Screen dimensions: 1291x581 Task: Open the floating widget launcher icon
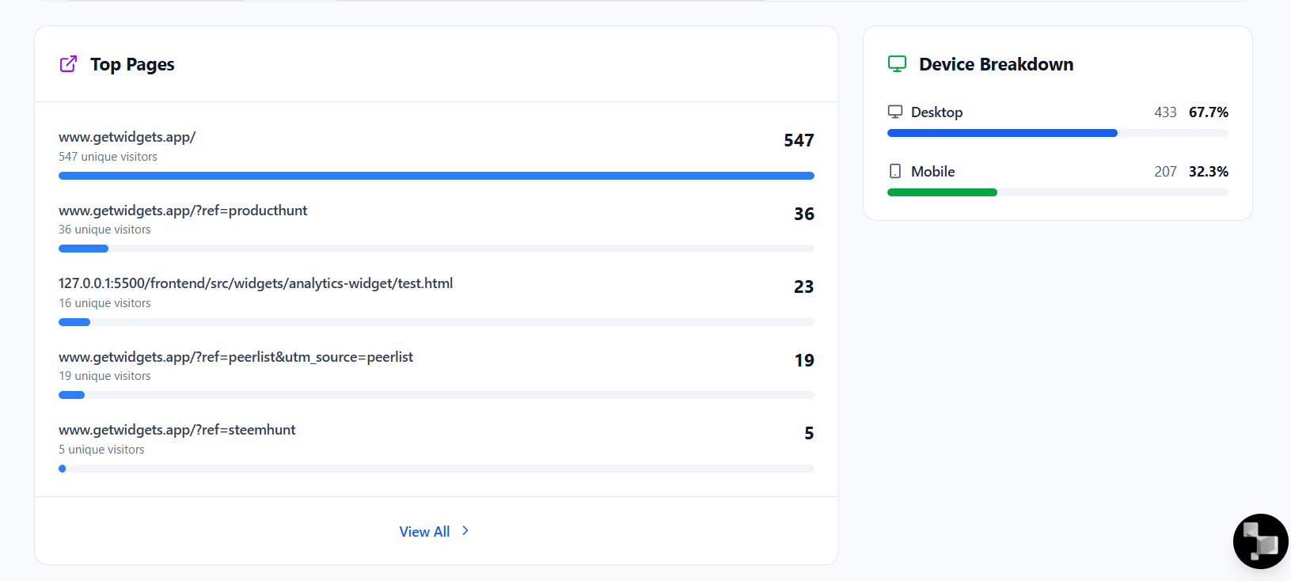pyautogui.click(x=1260, y=541)
